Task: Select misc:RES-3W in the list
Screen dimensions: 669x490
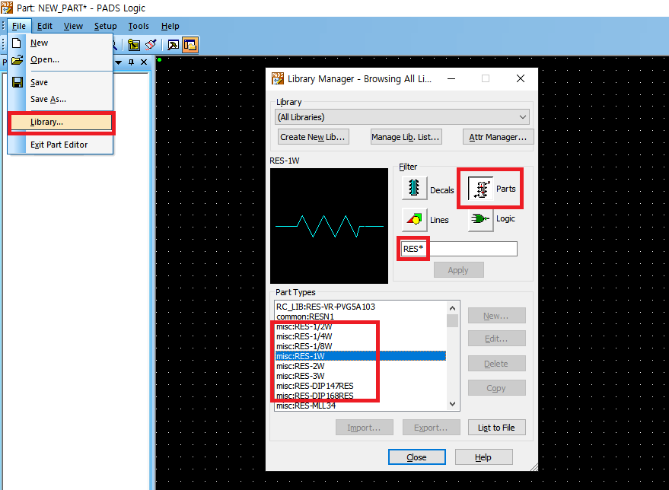Action: (x=361, y=376)
